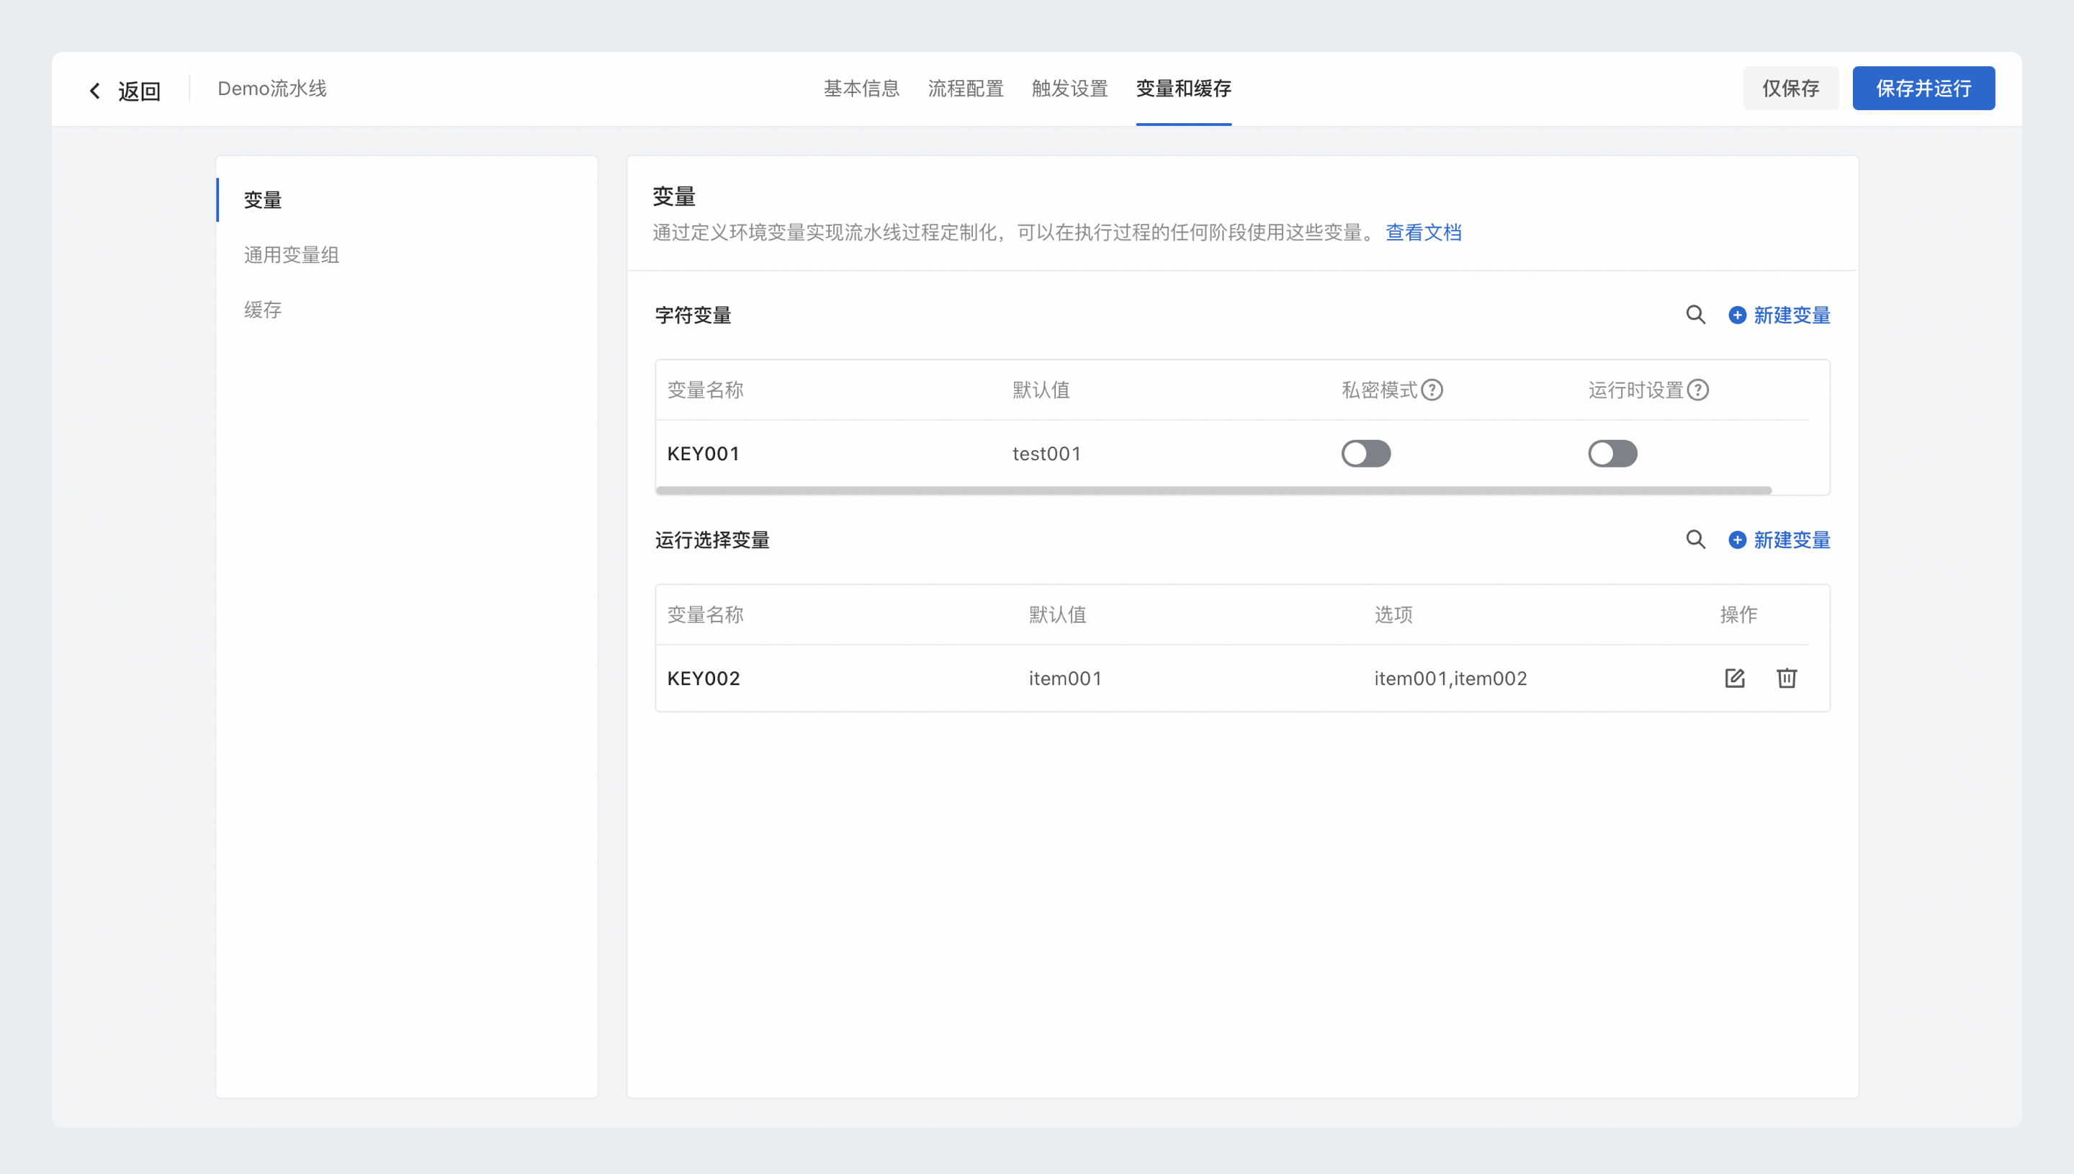Select 缓存 in the sidebar
2074x1174 pixels.
pos(263,310)
